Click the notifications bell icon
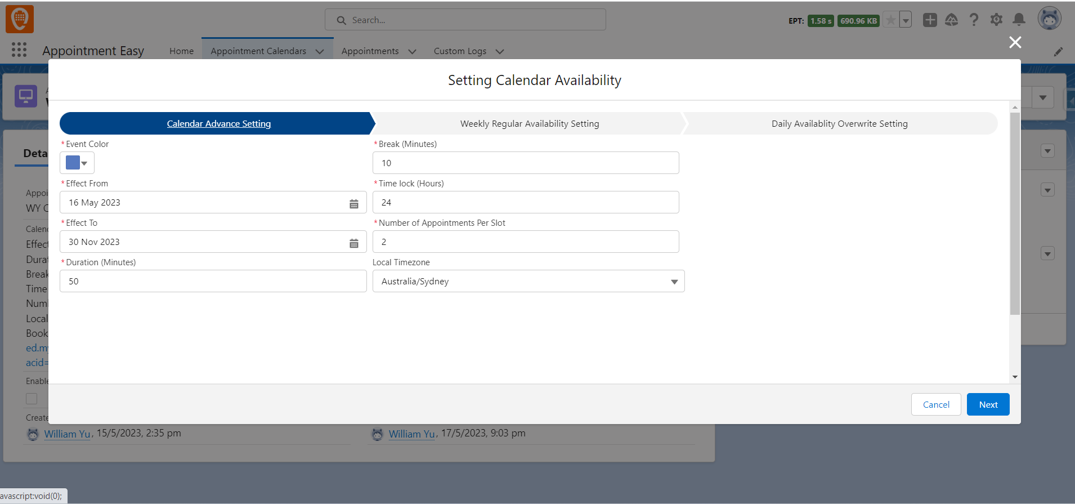The image size is (1075, 504). pos(1019,20)
